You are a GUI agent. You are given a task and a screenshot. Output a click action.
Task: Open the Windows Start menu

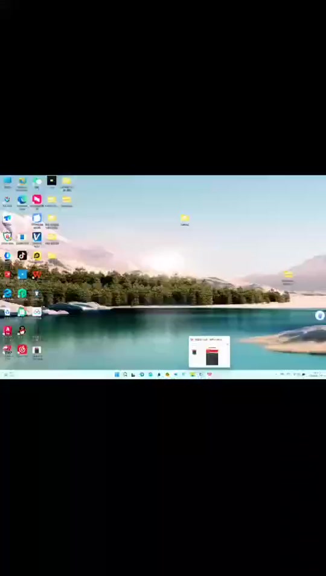(117, 375)
